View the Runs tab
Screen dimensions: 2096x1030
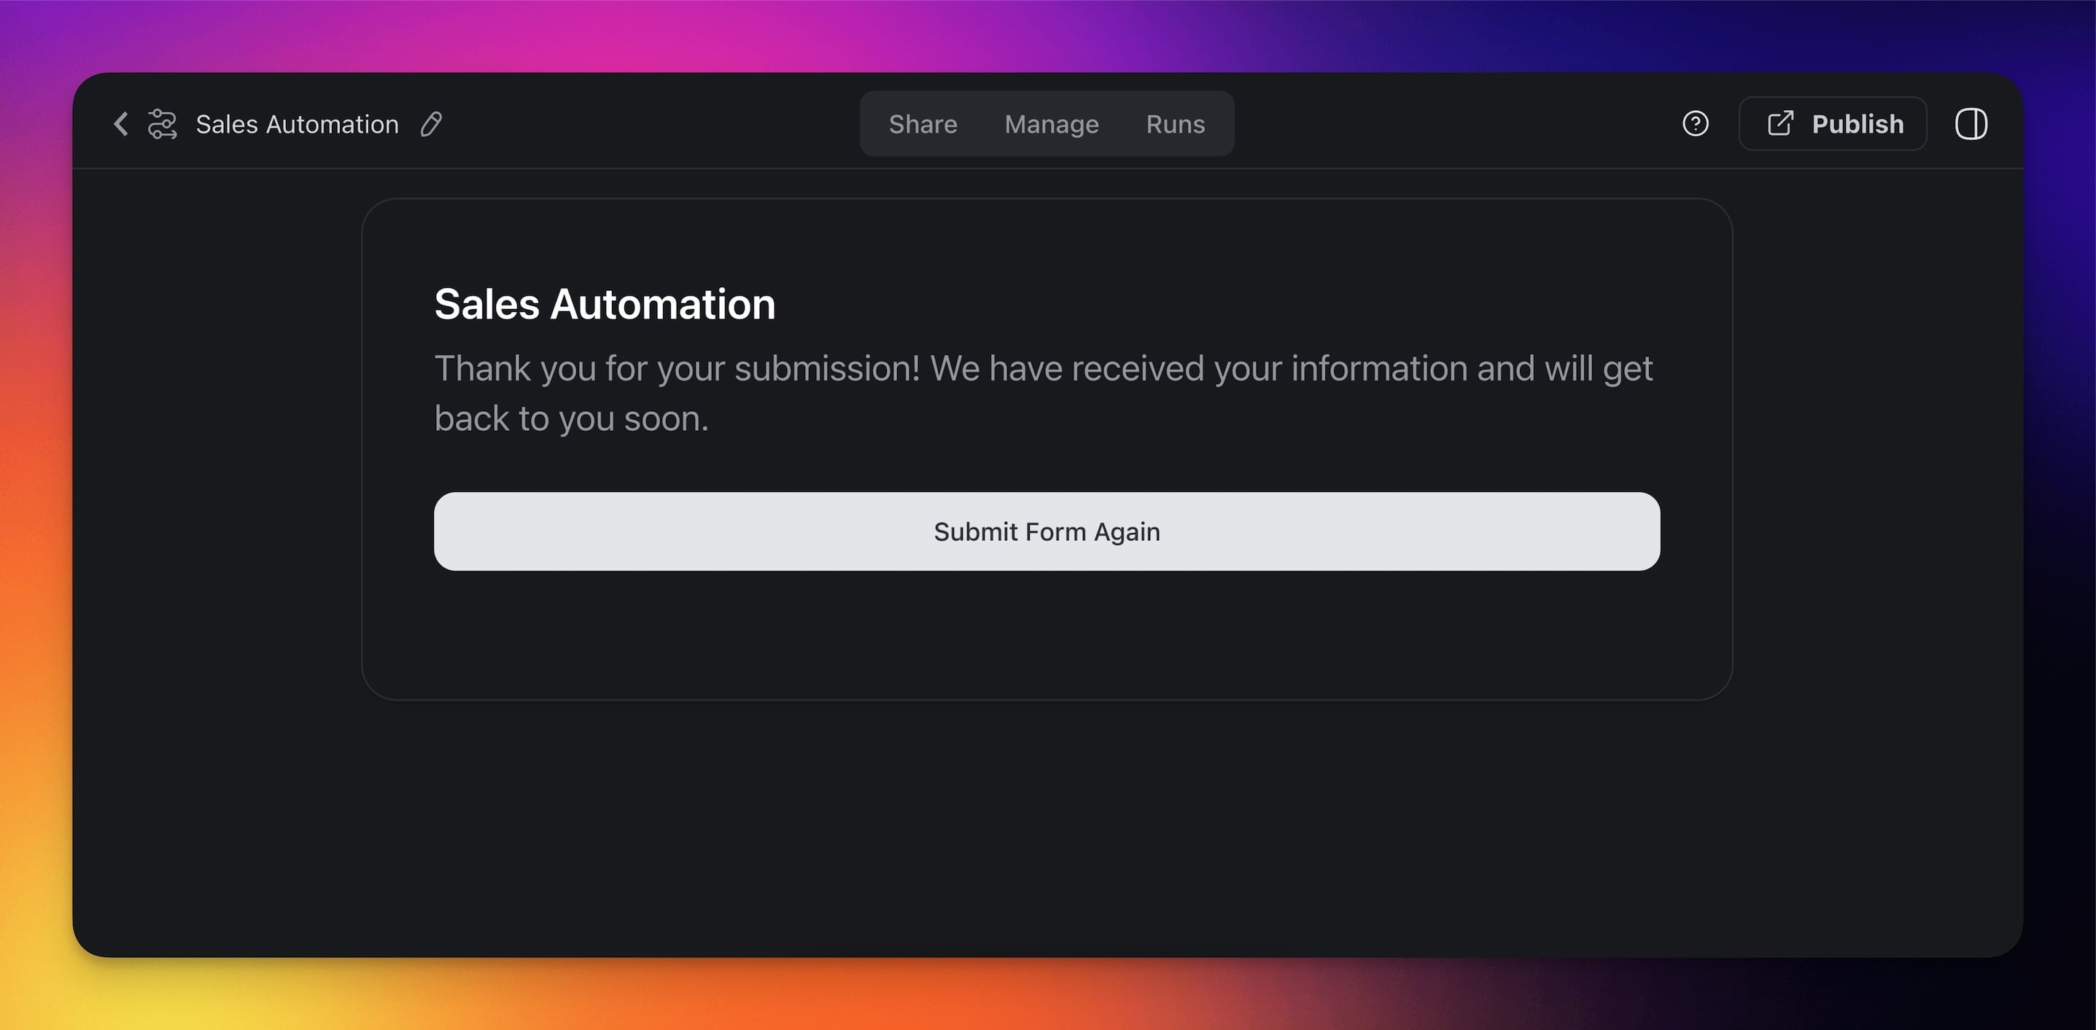pos(1175,124)
